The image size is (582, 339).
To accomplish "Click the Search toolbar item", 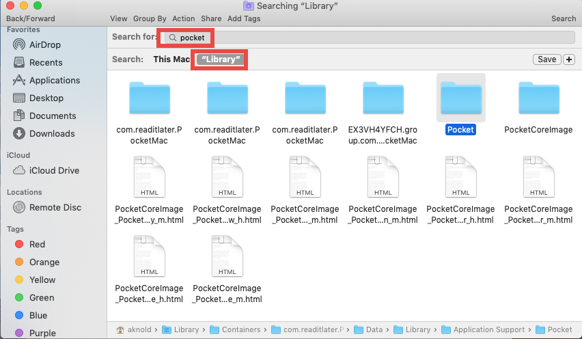I will coord(564,18).
